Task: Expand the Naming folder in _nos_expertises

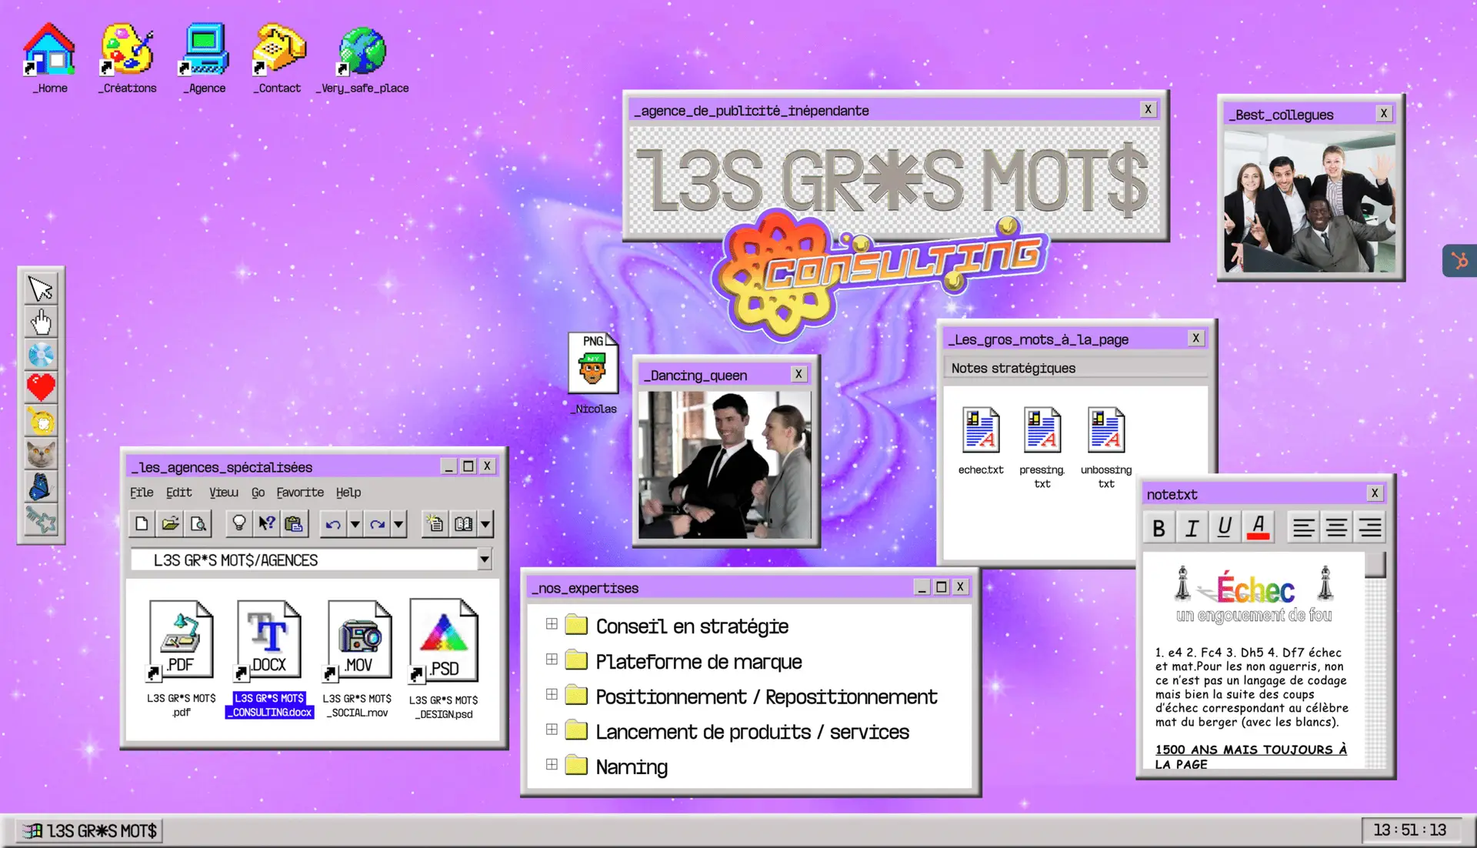Action: 552,764
